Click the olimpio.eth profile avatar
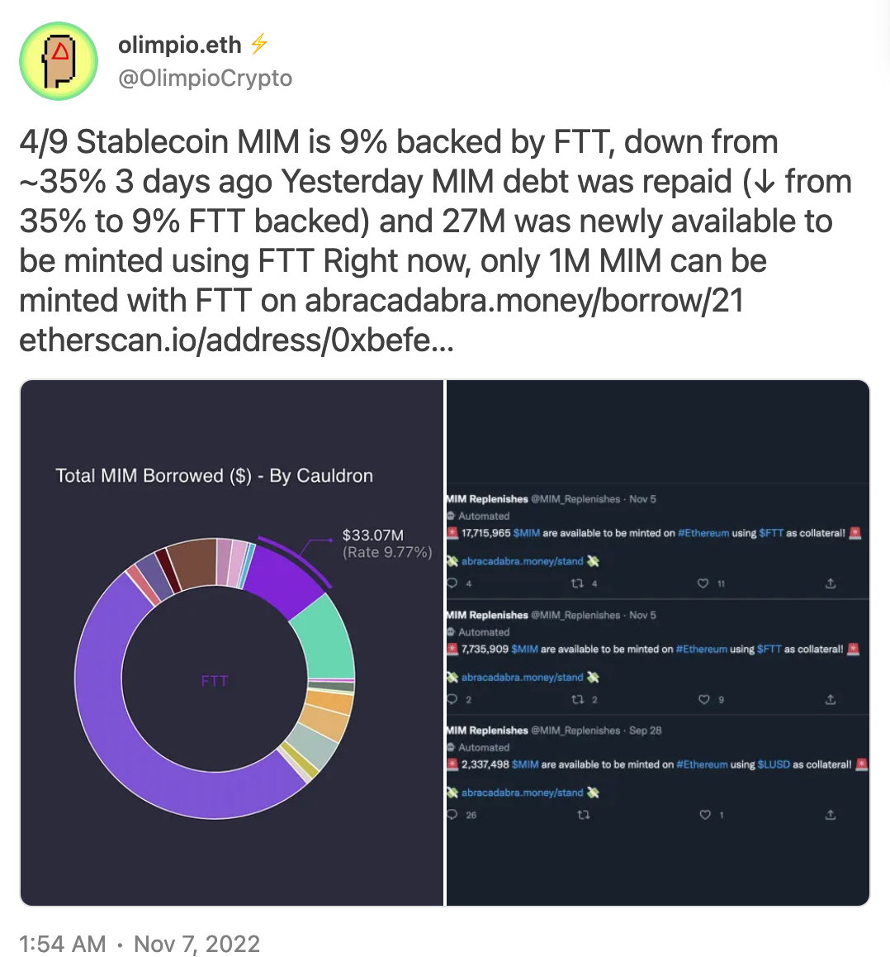This screenshot has width=890, height=957. pyautogui.click(x=59, y=61)
